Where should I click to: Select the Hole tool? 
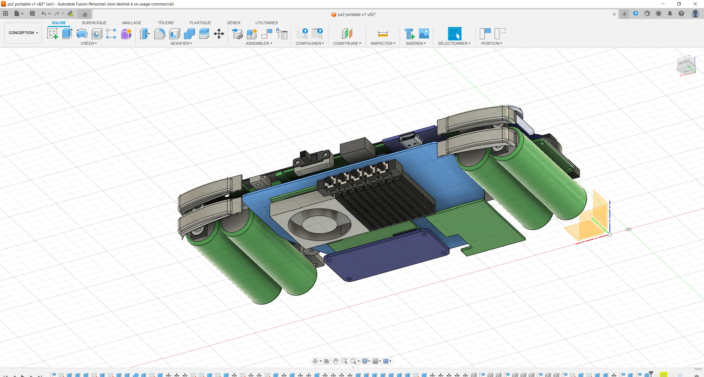point(97,34)
